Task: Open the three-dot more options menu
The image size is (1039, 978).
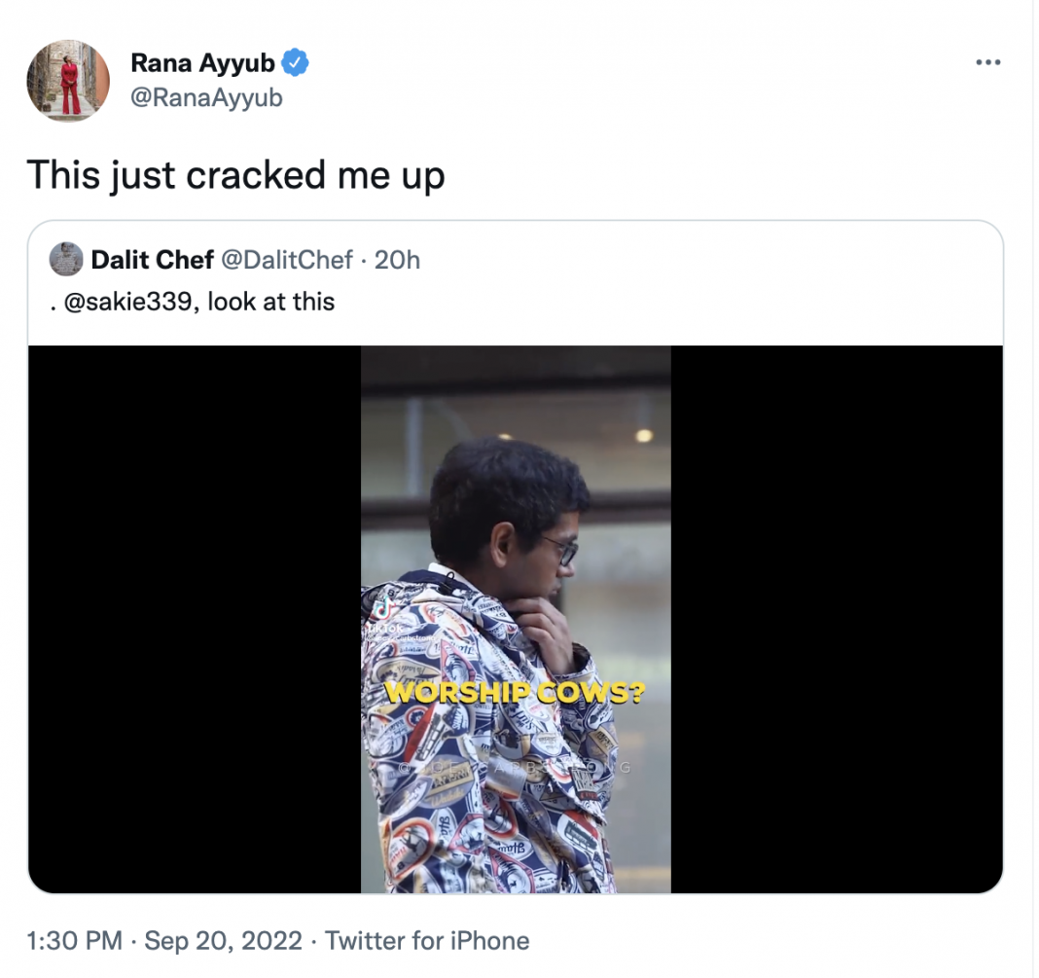Action: [988, 62]
